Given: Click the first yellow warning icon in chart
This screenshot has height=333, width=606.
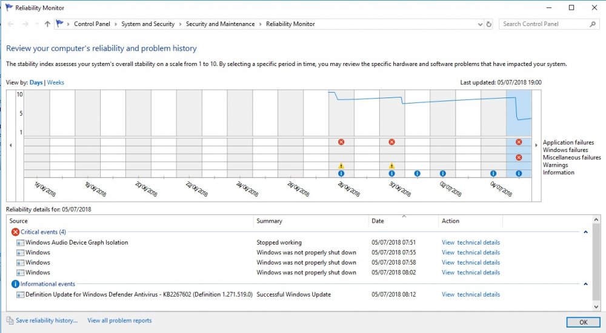Looking at the screenshot, I should pyautogui.click(x=341, y=165).
